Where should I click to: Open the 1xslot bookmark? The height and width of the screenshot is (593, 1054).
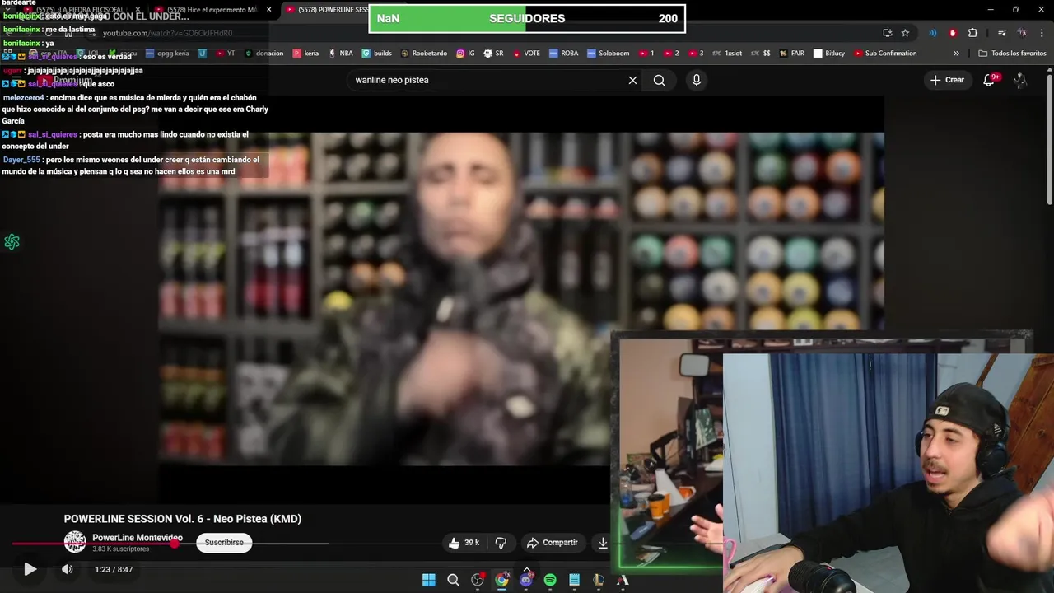727,54
